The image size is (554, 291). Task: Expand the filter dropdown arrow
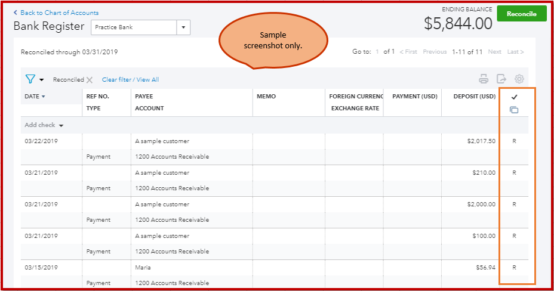pos(41,80)
